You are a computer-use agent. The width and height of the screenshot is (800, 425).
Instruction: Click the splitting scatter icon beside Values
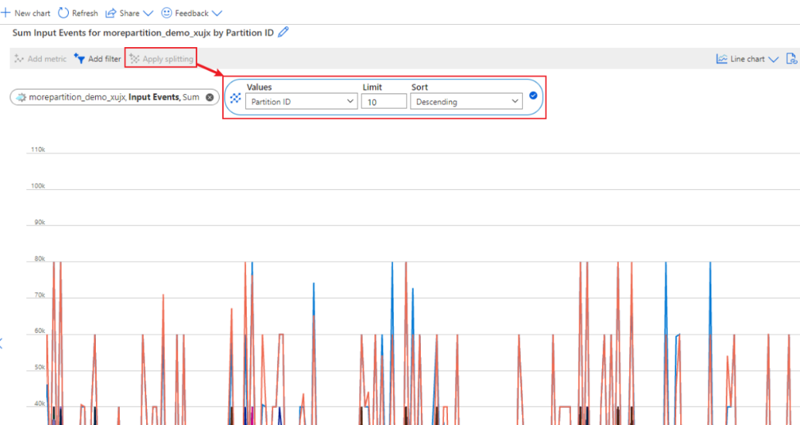pyautogui.click(x=235, y=98)
